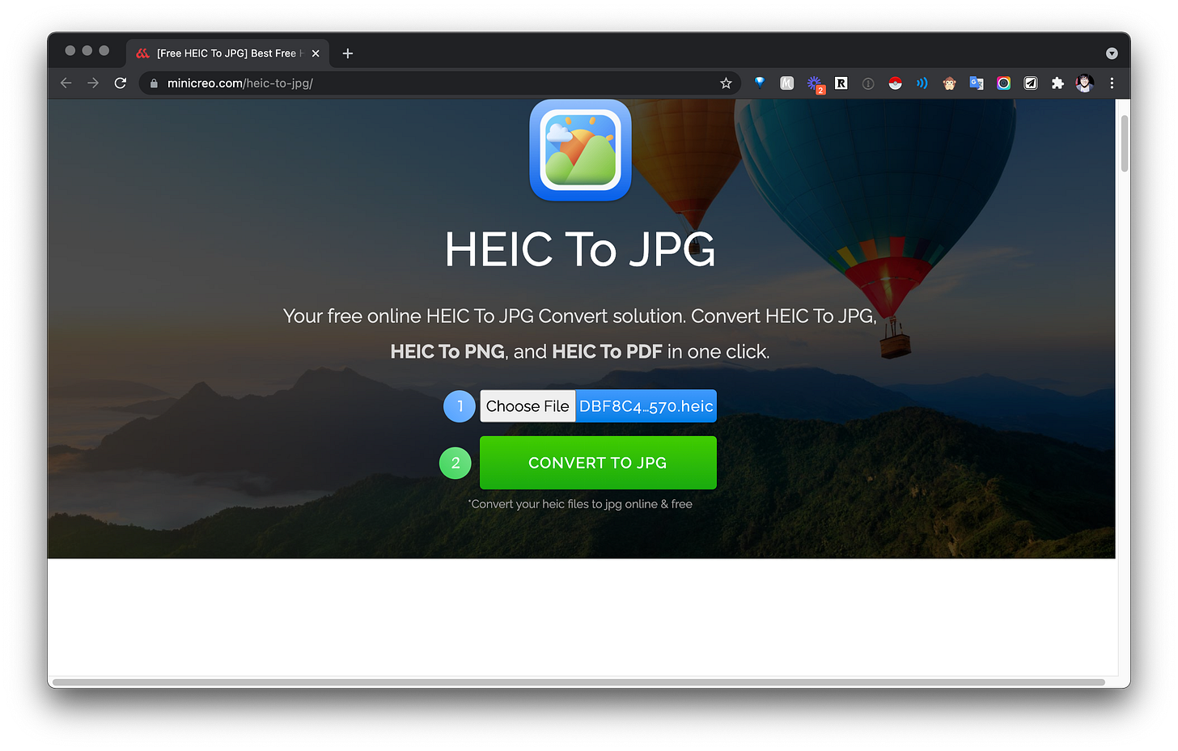Viewport: 1178px width, 751px height.
Task: Open the paper plane extension
Action: pos(1031,83)
